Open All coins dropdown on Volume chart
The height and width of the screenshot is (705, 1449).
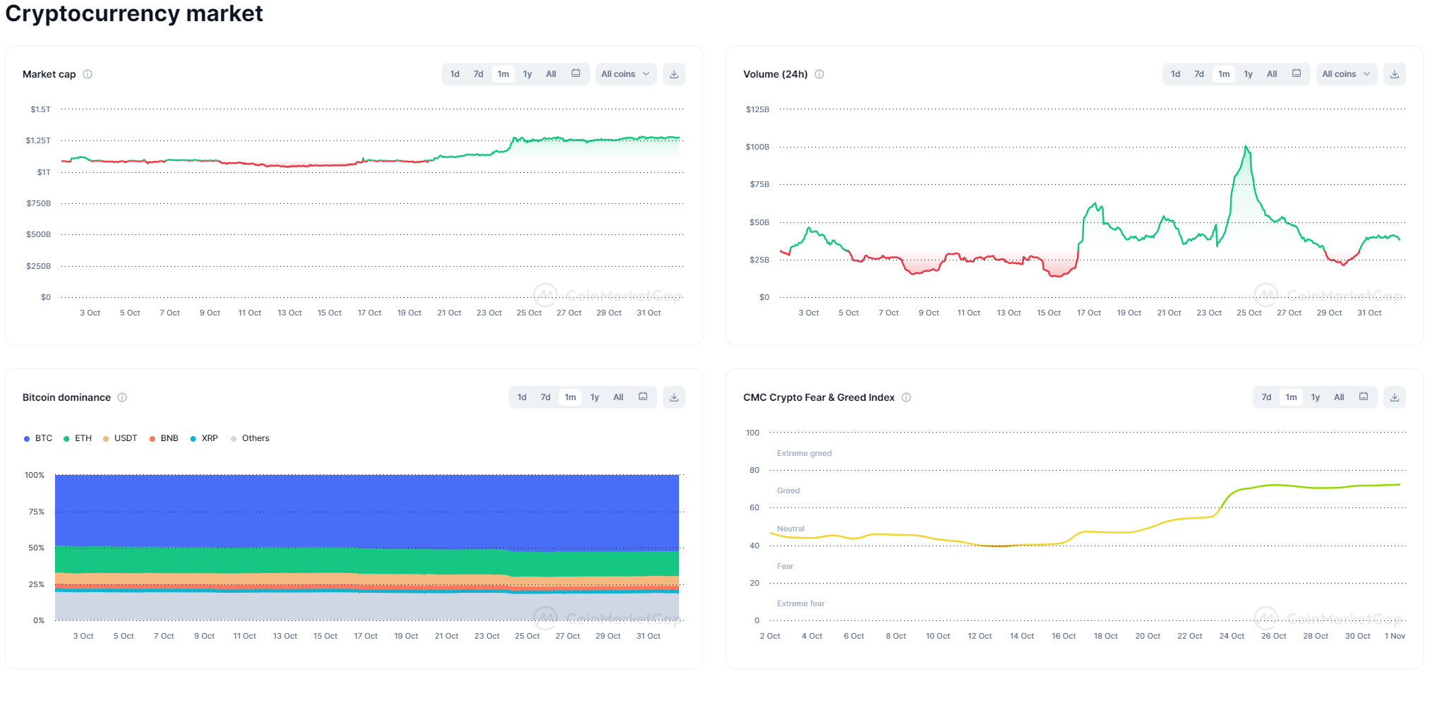(1346, 74)
